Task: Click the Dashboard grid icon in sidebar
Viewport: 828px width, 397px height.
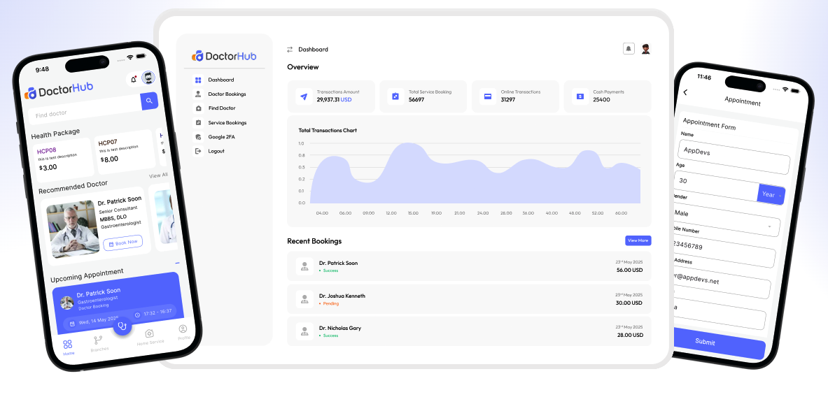Action: pyautogui.click(x=198, y=80)
